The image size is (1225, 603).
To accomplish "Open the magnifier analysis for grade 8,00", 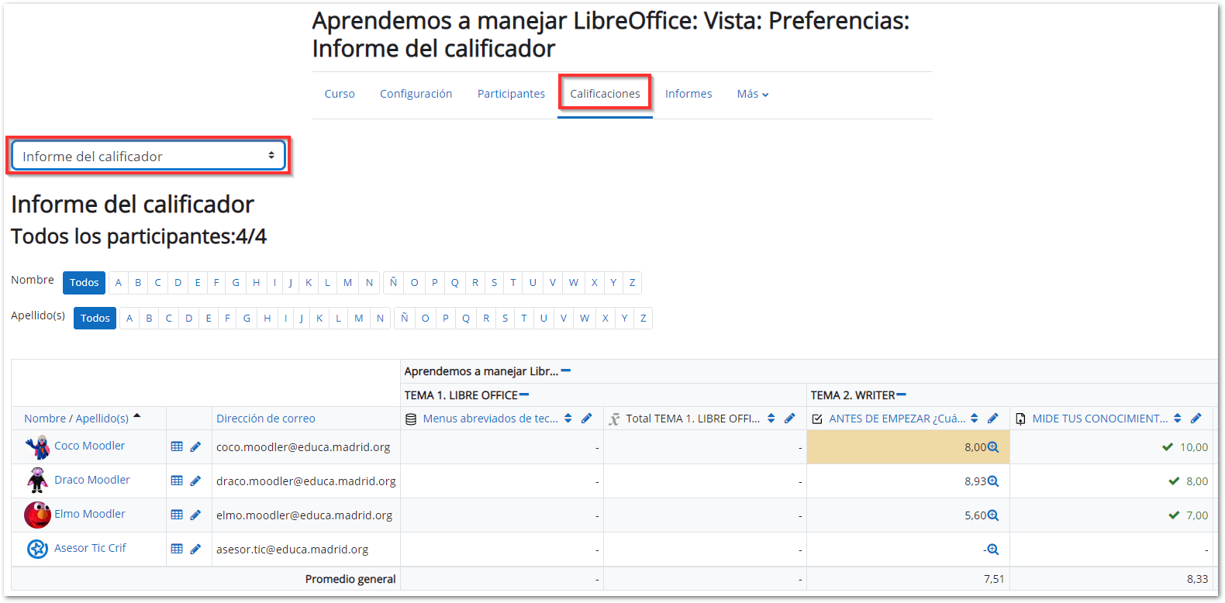I will tap(993, 447).
